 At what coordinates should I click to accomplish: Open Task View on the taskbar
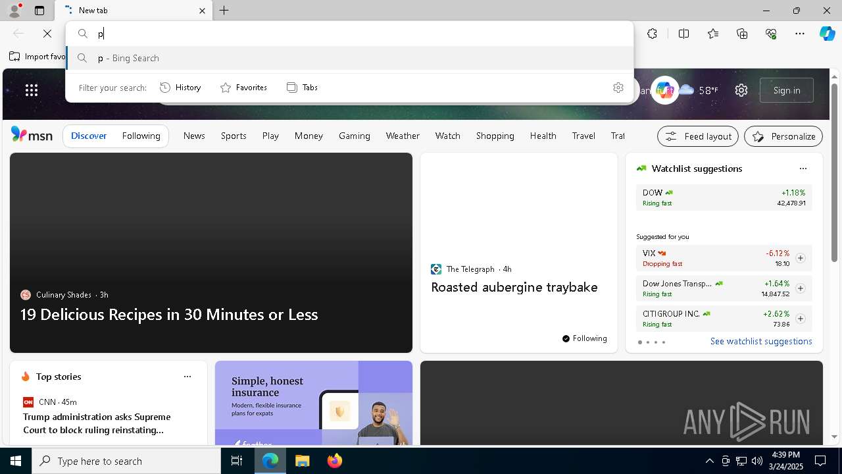pos(237,461)
